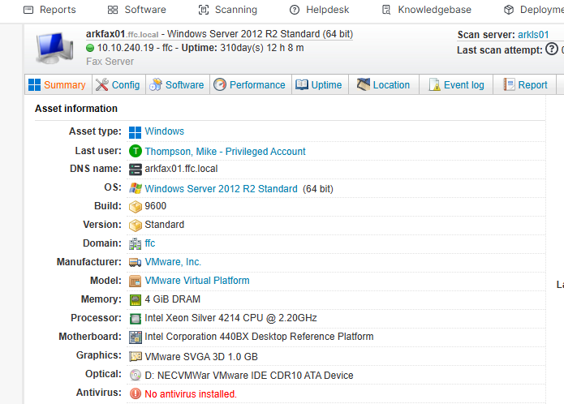564x404 pixels.
Task: Click the Software menu grid icon
Action: [112, 10]
